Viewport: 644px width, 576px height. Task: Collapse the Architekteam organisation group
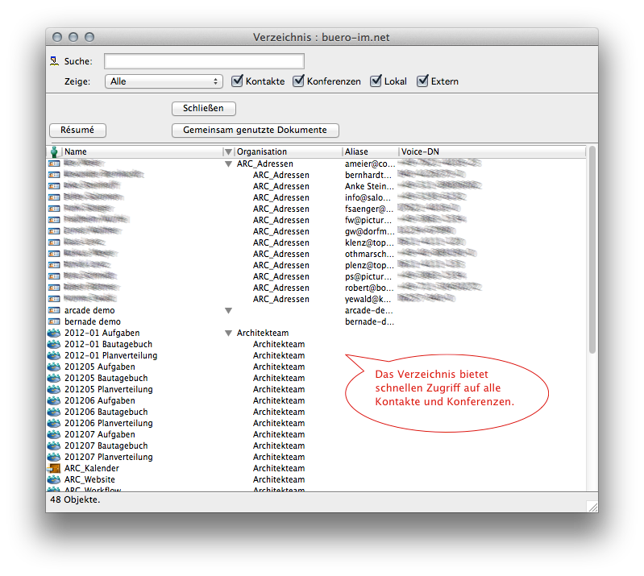[228, 333]
